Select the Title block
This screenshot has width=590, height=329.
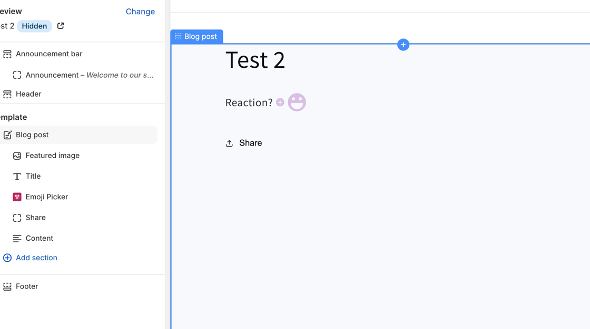[x=33, y=177]
